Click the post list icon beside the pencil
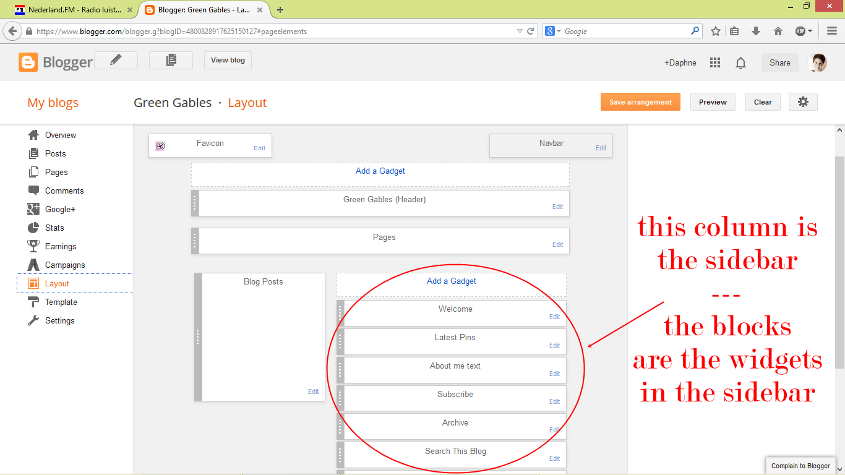The height and width of the screenshot is (475, 845). (171, 60)
